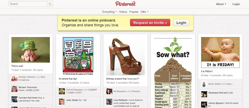
Task: Open Julie Staab's avatar icon
Action: point(62,102)
